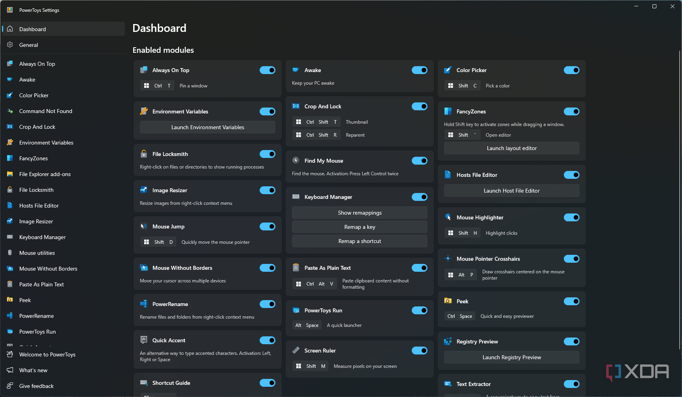Open the General settings page
Screen dimensions: 682x397
(63, 45)
